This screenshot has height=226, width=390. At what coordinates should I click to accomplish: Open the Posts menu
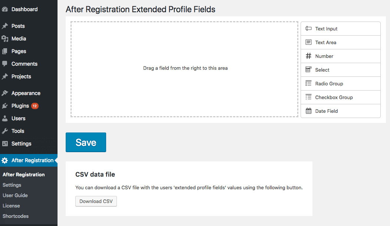tap(18, 26)
